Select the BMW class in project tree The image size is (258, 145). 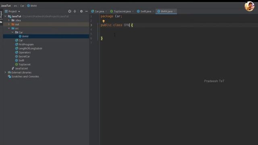(25, 36)
